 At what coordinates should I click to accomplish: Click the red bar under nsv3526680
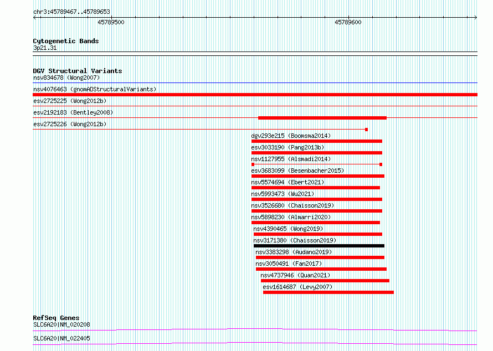click(x=317, y=211)
